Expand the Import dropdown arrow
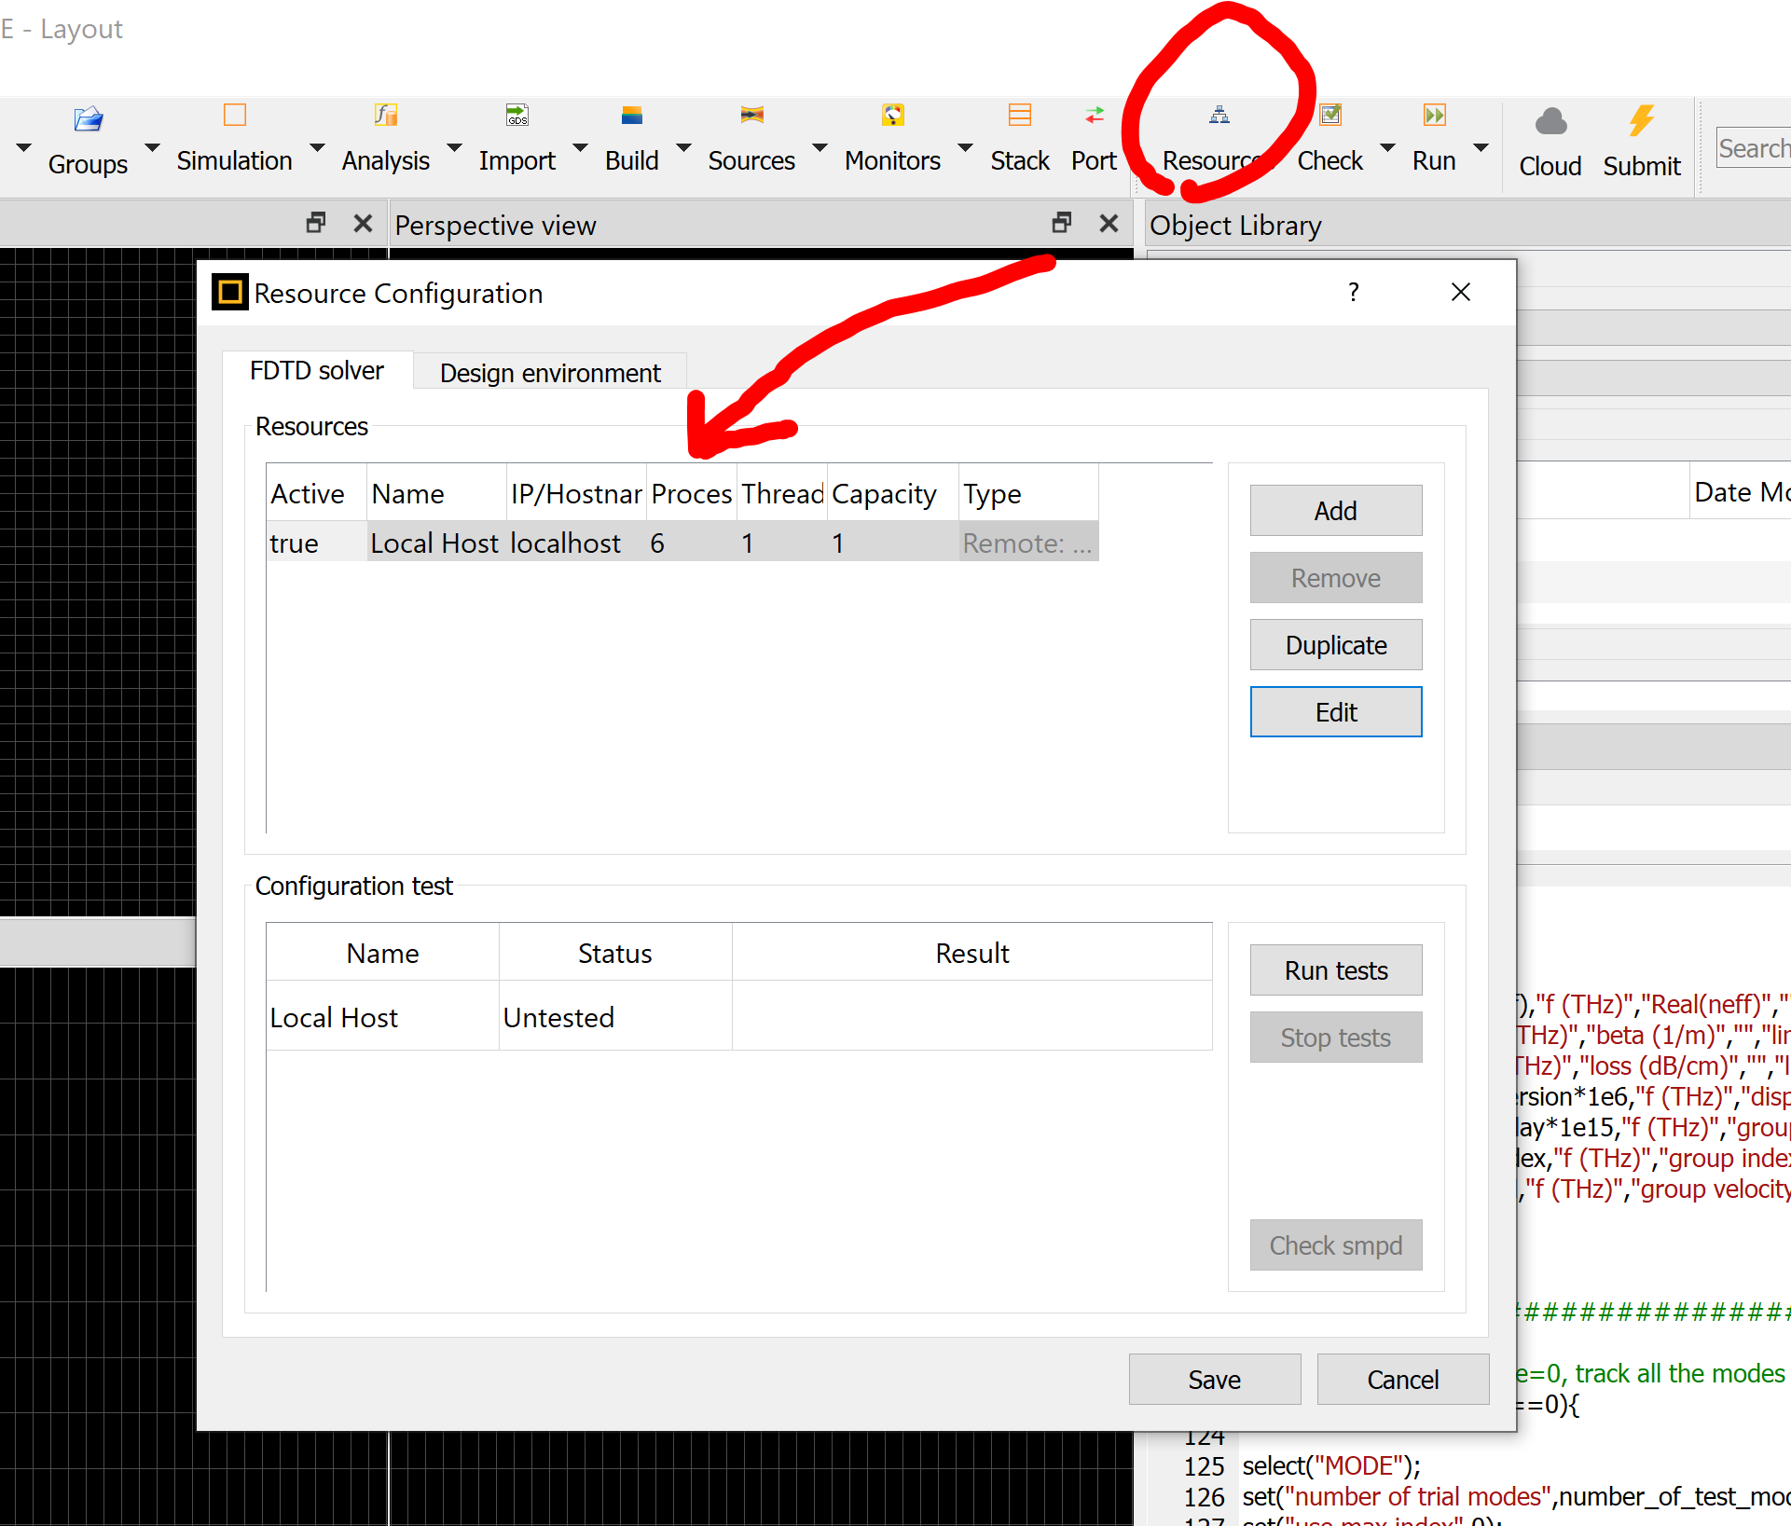Screen dimensions: 1791x1526 pos(580,148)
